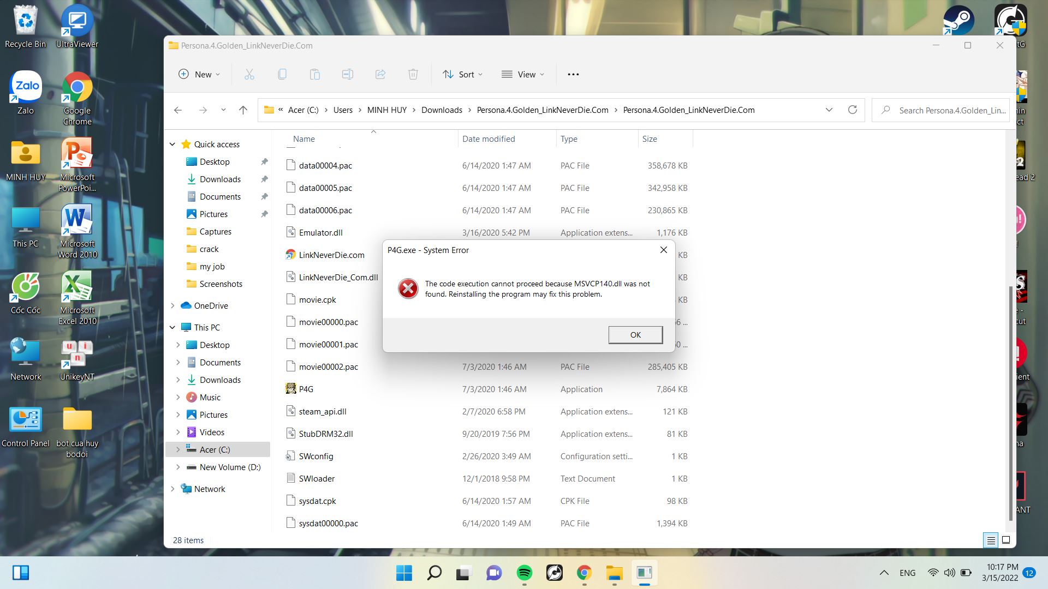The width and height of the screenshot is (1048, 589).
Task: Switch to large icons view in status bar
Action: pyautogui.click(x=1006, y=540)
